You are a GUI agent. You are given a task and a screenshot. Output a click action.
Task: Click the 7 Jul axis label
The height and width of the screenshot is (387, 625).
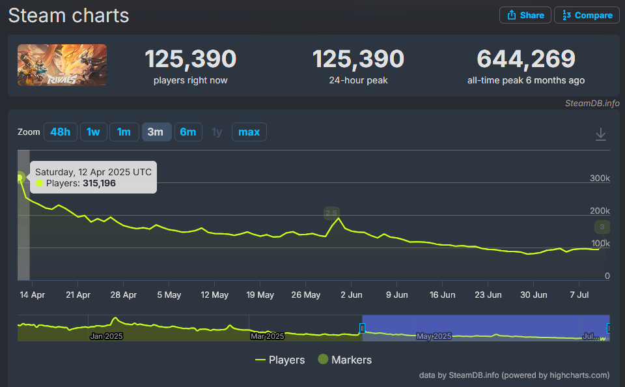pos(579,295)
